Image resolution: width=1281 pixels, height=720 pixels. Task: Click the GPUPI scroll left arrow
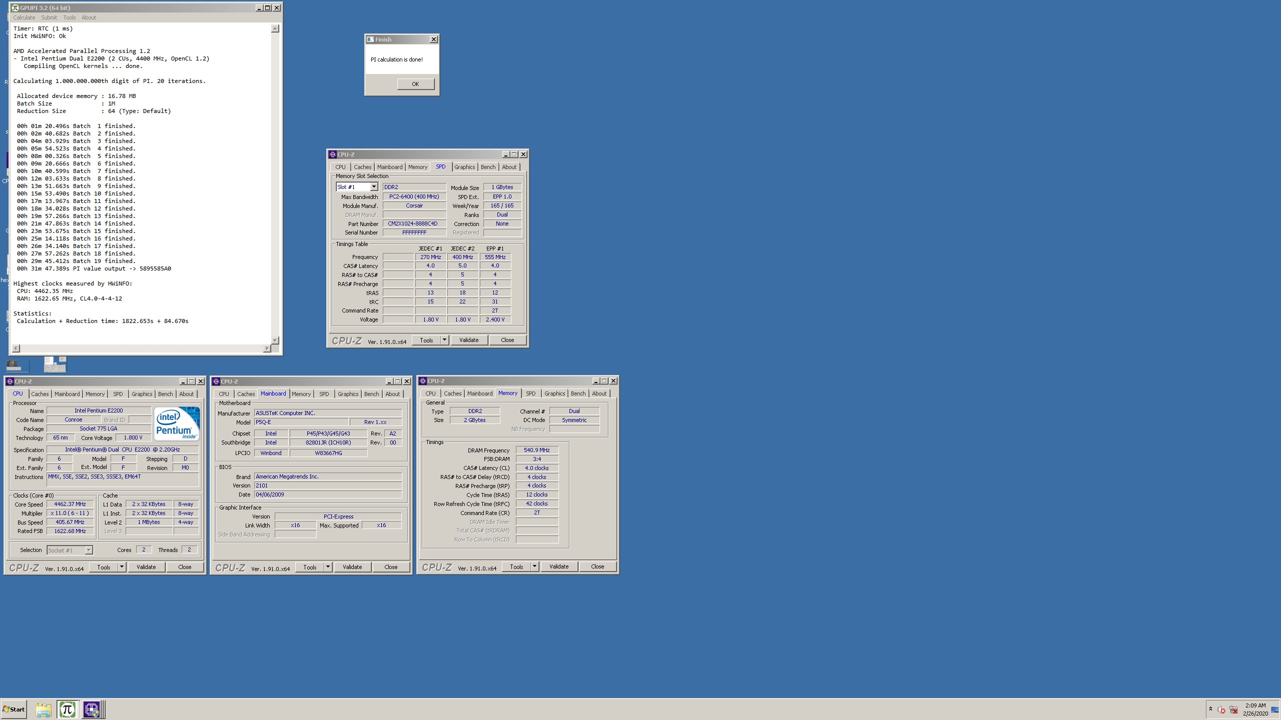[16, 348]
